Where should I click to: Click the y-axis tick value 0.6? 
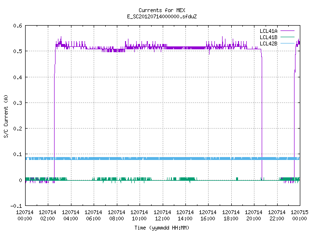click(x=17, y=26)
